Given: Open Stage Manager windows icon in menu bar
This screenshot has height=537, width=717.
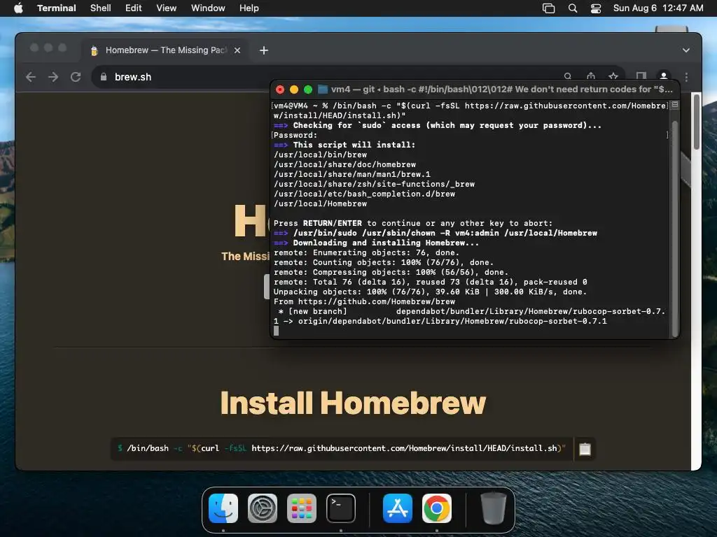Looking at the screenshot, I should (548, 8).
